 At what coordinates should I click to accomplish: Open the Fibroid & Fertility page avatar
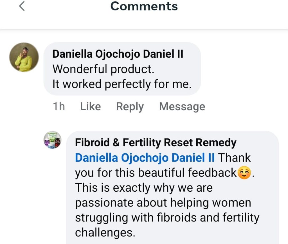(52, 140)
